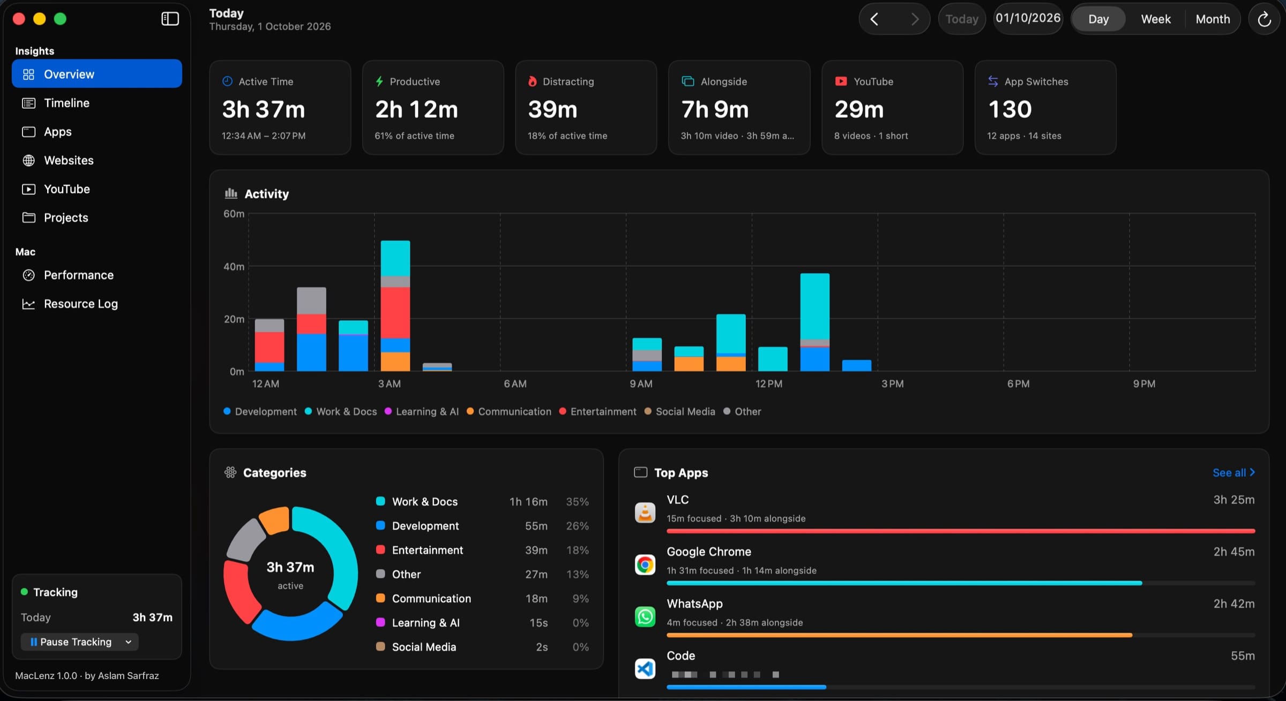Screen dimensions: 1286x701
Task: Select Work & Docs category row
Action: (482, 502)
